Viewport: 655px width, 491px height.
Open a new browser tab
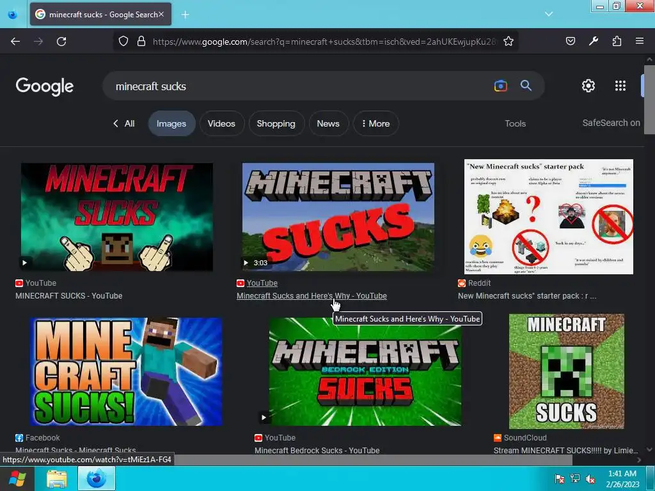tap(185, 15)
